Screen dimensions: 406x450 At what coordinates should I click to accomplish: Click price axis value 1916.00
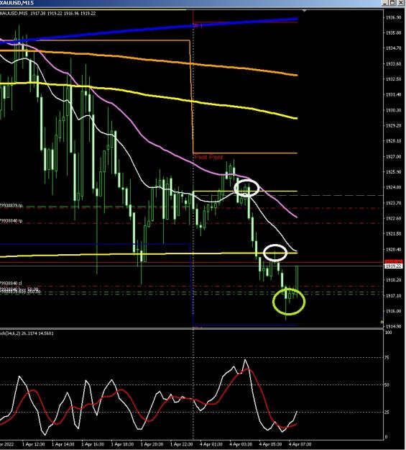[x=393, y=311]
